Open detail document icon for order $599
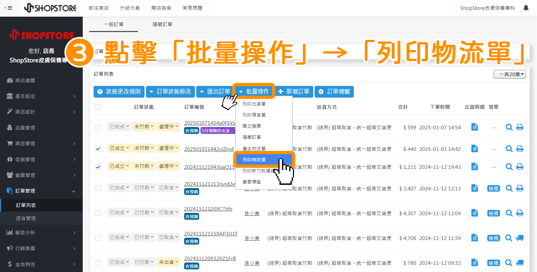Image resolution: width=537 pixels, height=272 pixels. coord(475,127)
